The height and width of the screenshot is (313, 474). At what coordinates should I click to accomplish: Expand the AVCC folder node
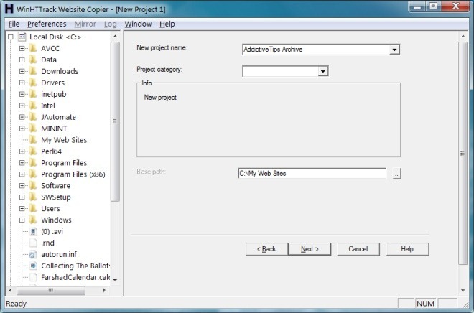coord(22,48)
